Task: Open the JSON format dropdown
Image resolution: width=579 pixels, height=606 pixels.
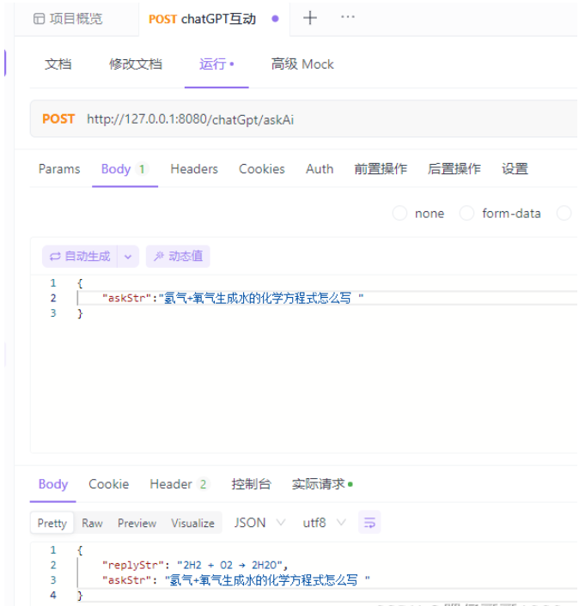Action: pos(259,523)
